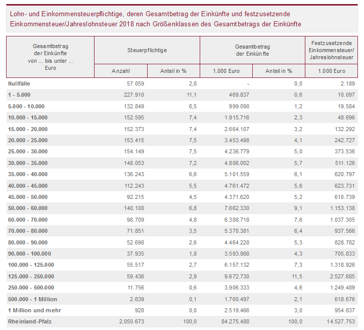Click 'Anteil in %' header under Steuerpflichtige

tap(173, 71)
